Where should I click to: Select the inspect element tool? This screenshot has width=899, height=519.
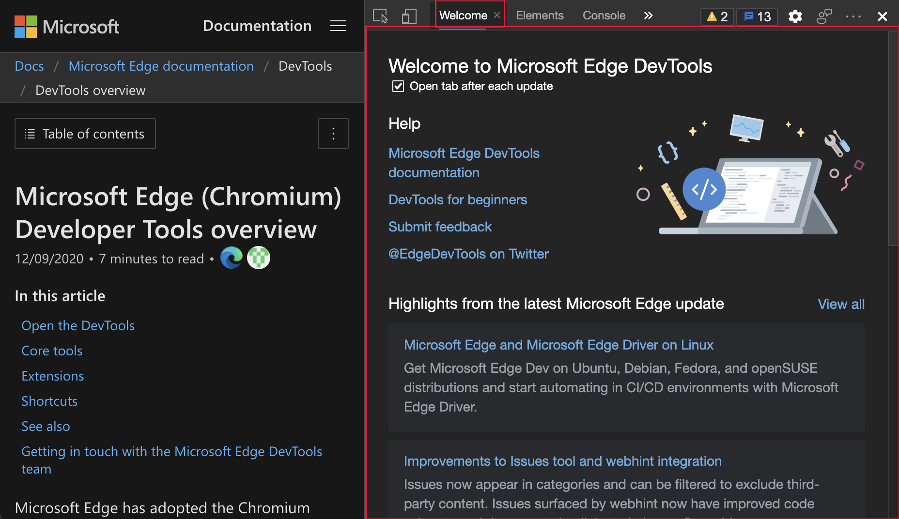click(x=380, y=15)
